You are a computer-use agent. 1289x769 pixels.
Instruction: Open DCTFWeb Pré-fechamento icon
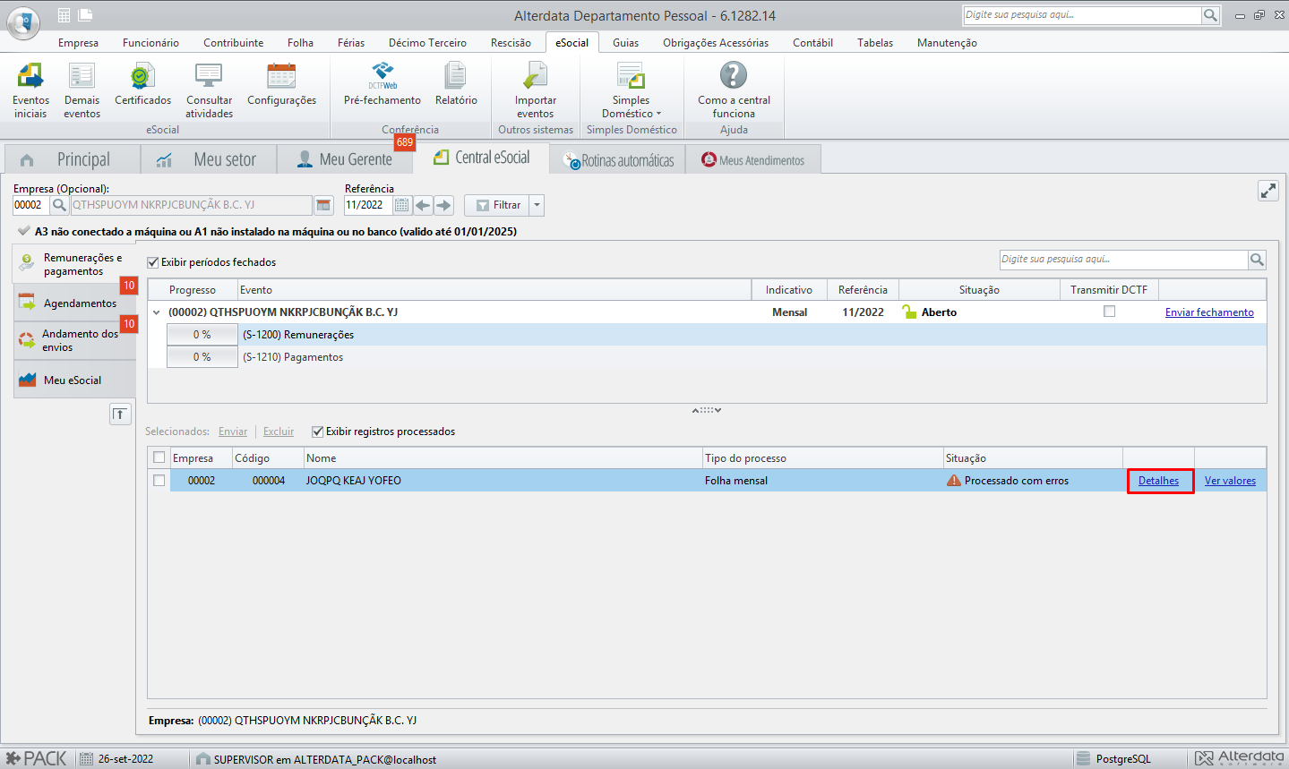coord(382,85)
